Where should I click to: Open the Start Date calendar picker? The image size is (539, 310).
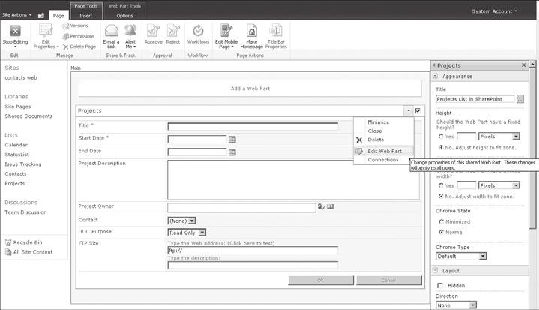(x=232, y=139)
